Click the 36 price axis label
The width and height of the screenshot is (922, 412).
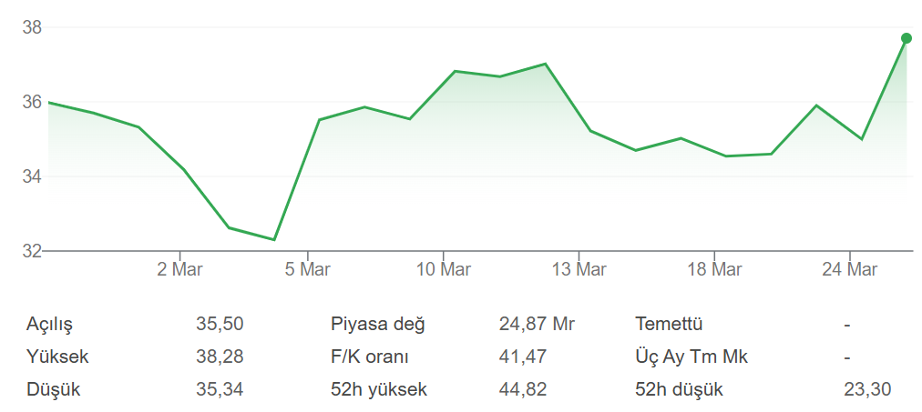[x=32, y=103]
